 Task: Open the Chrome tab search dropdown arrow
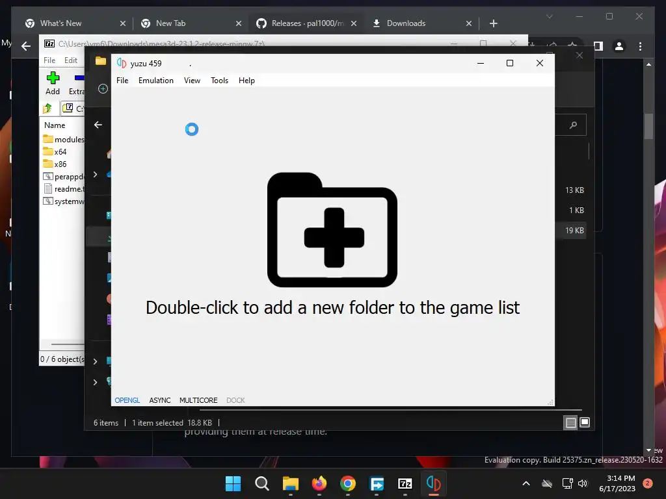[549, 16]
